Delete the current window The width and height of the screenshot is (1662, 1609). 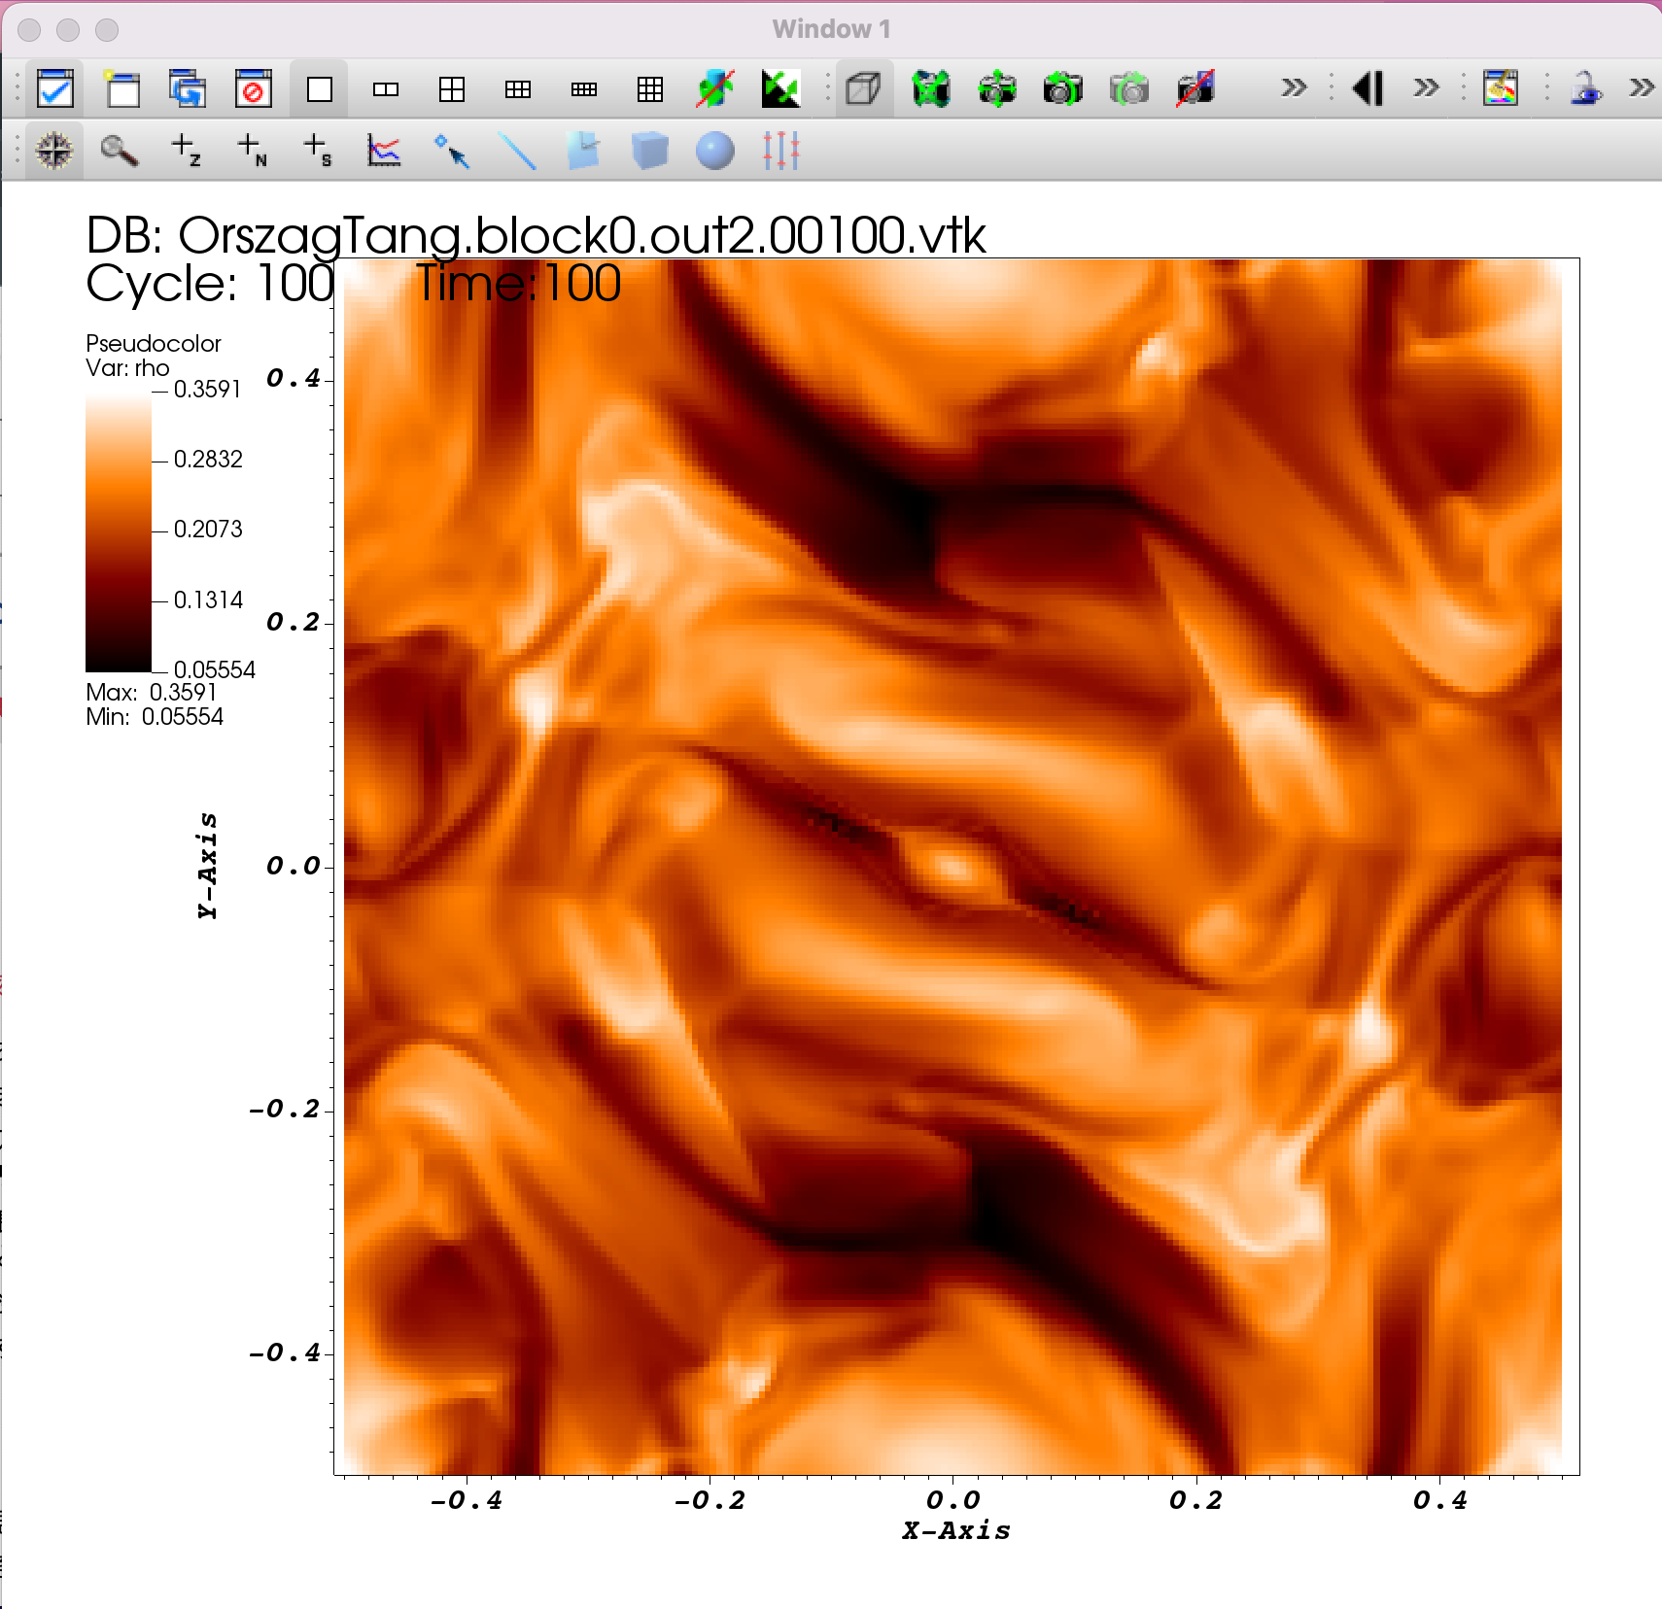point(254,89)
